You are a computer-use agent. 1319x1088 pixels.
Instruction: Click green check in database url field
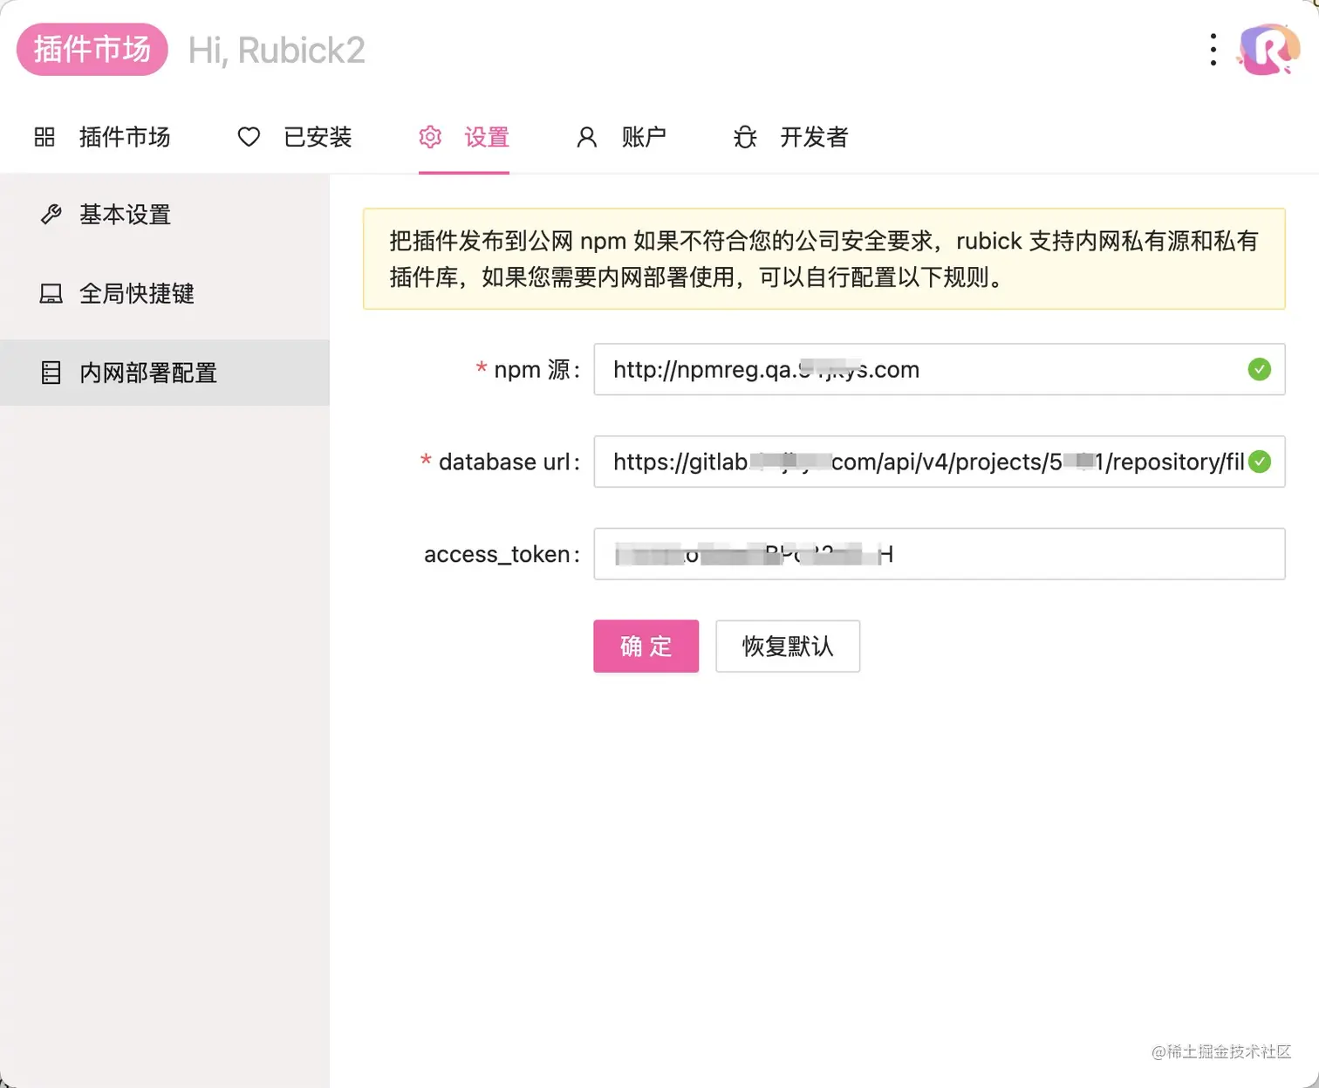[1259, 462]
